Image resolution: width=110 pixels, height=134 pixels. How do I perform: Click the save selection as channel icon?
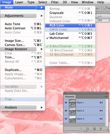pos(87,129)
